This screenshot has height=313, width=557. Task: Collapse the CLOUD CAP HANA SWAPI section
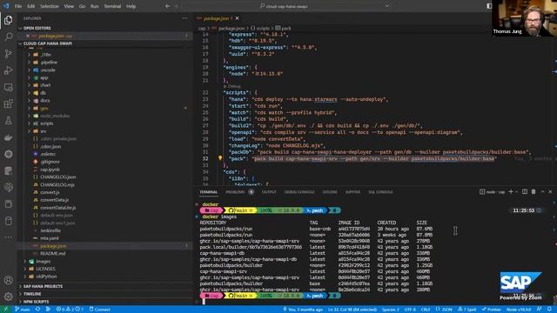(105, 43)
